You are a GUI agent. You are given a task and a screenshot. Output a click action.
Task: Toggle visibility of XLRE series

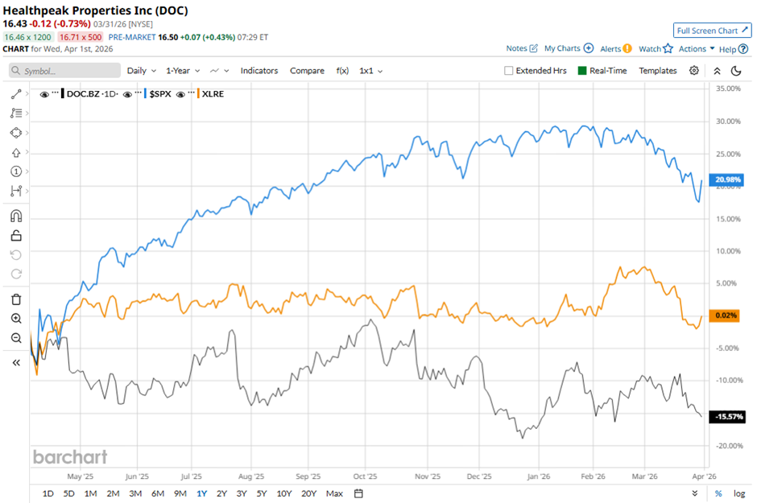[180, 94]
